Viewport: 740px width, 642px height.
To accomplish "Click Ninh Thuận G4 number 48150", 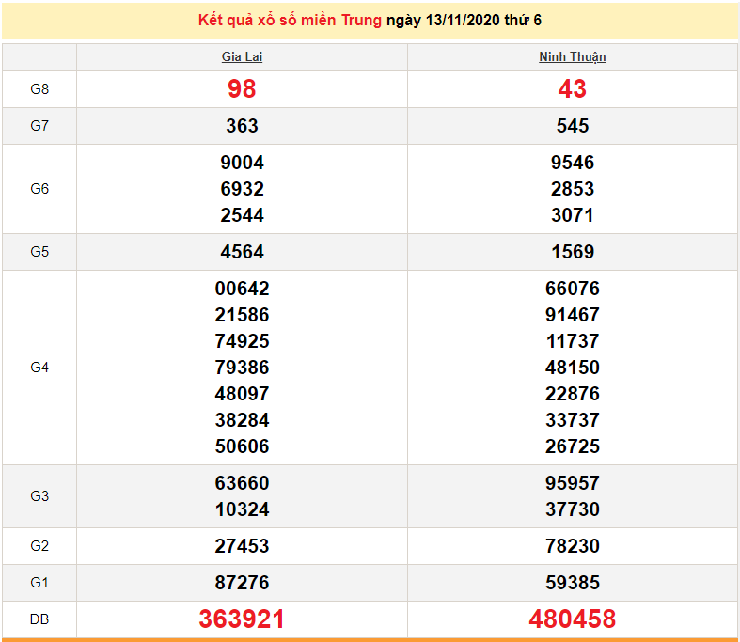I will (x=572, y=368).
